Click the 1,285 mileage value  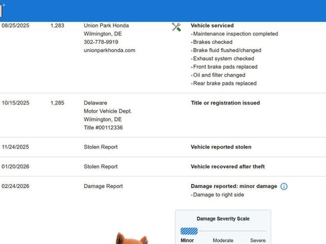pos(57,103)
